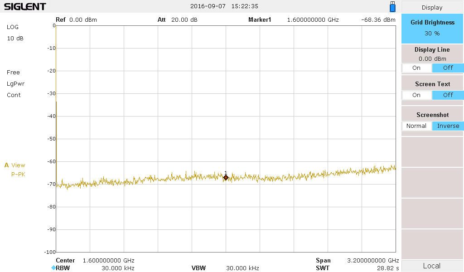Choose Inverse screenshot mode
464x272 pixels.
click(448, 126)
